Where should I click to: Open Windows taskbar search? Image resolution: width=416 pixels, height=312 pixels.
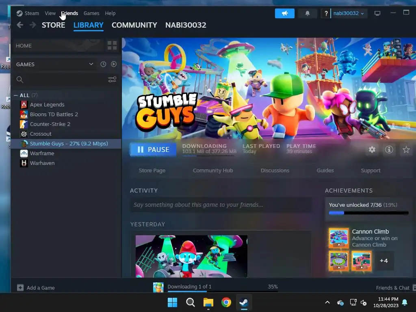190,302
